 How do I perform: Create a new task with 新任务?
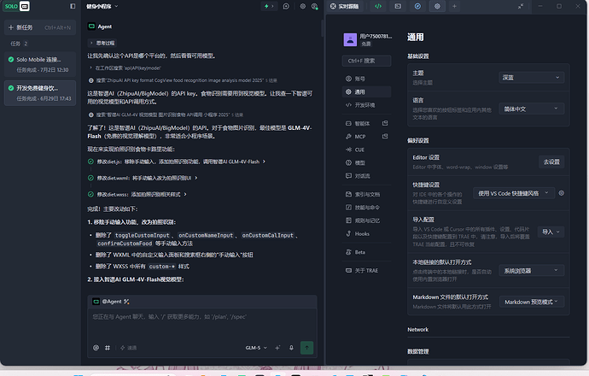click(40, 27)
